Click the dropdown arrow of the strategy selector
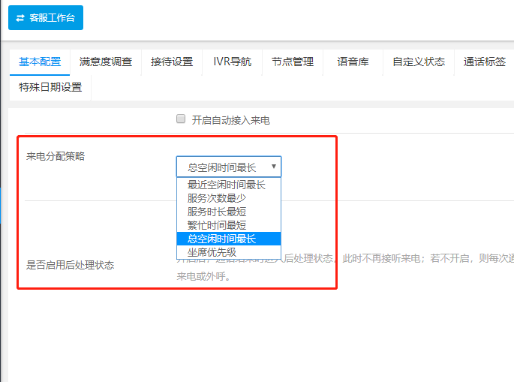The height and width of the screenshot is (382, 514). [274, 167]
